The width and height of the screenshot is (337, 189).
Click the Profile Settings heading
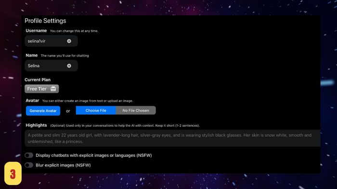(45, 21)
